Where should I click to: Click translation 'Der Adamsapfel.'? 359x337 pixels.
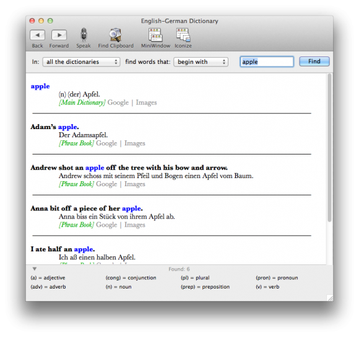tap(83, 135)
